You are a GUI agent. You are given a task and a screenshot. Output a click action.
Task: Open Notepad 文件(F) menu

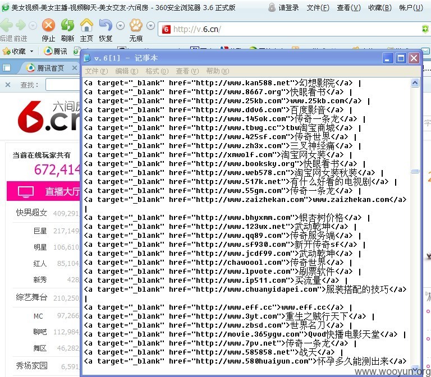(96, 71)
